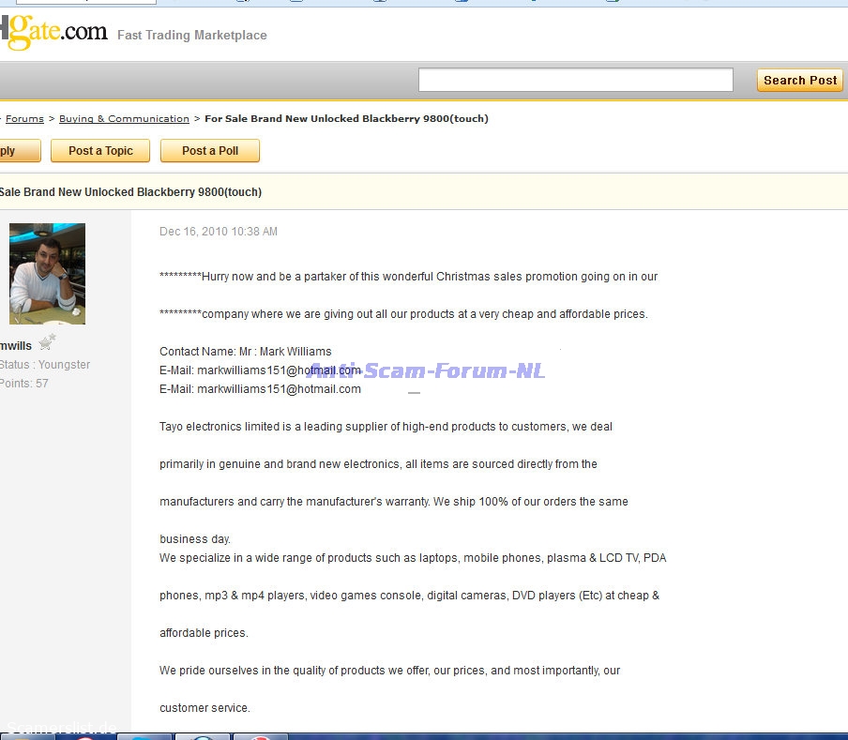Open the poster's profile photo
Image resolution: width=848 pixels, height=740 pixels.
47,273
